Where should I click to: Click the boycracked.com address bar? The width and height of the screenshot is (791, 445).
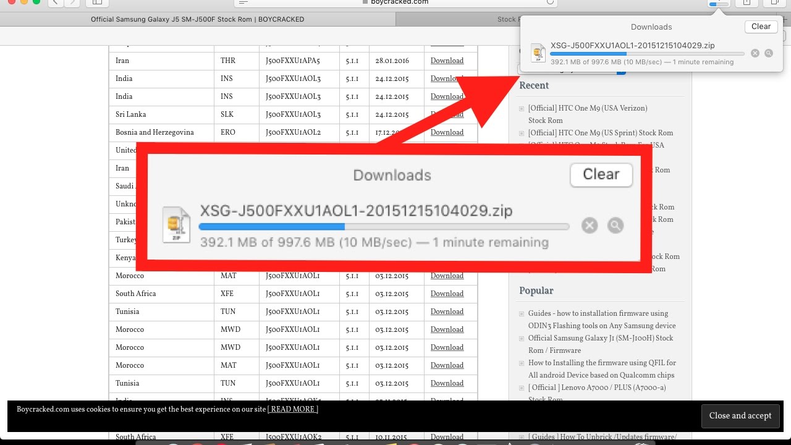click(395, 2)
